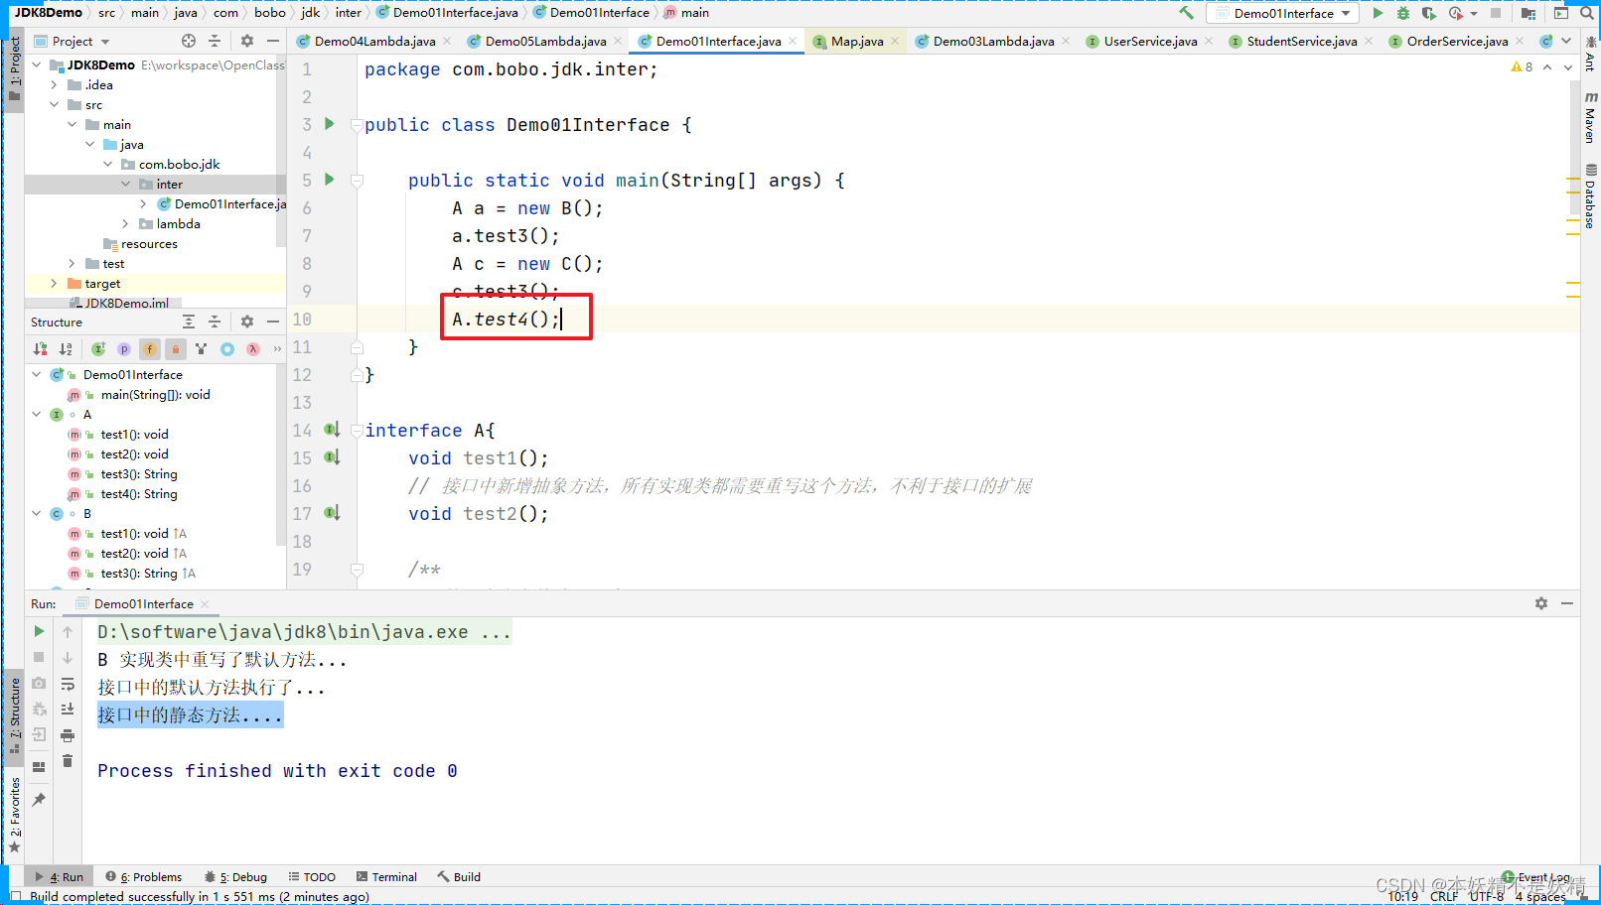Screen dimensions: 1601x905
Task: Click the Build project hammer icon
Action: point(1186,13)
